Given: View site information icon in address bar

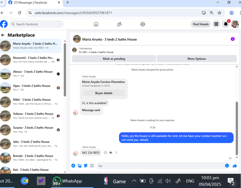Looking at the screenshot, I should [30, 13].
